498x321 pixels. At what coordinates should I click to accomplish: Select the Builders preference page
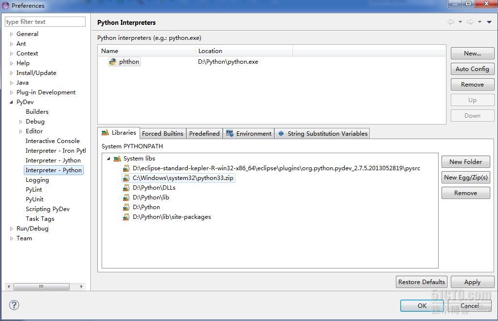pyautogui.click(x=37, y=112)
